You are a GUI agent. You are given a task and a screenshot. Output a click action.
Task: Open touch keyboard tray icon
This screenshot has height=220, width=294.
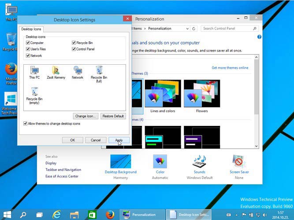[229, 215]
